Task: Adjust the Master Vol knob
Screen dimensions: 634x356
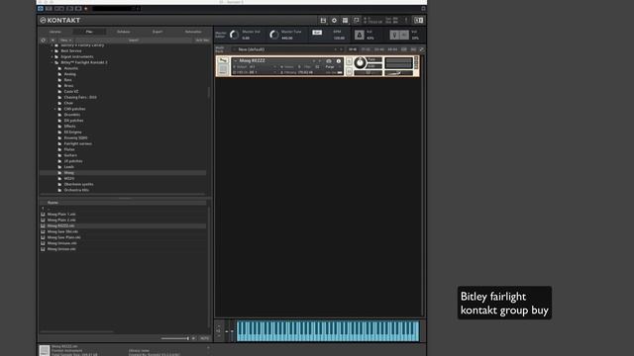Action: tap(234, 36)
